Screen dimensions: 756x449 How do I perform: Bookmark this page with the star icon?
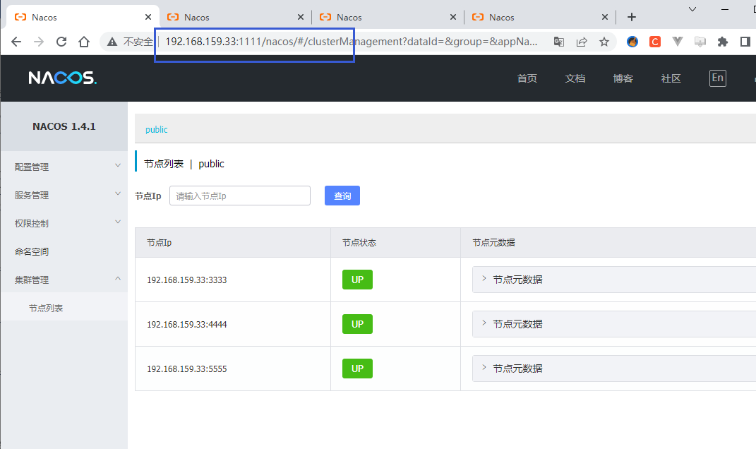tap(604, 42)
